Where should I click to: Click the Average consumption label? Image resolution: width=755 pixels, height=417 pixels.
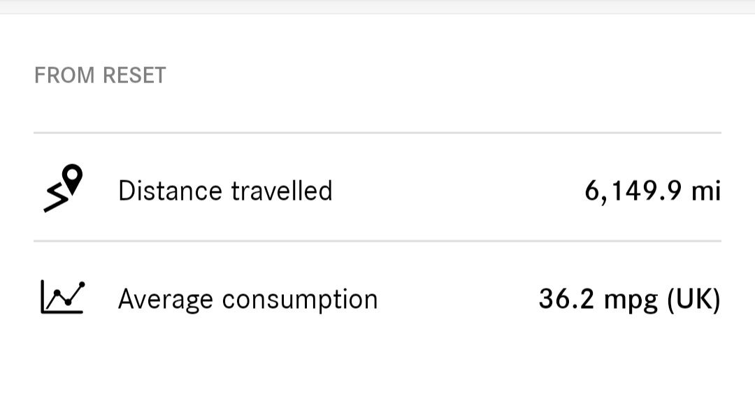[248, 299]
